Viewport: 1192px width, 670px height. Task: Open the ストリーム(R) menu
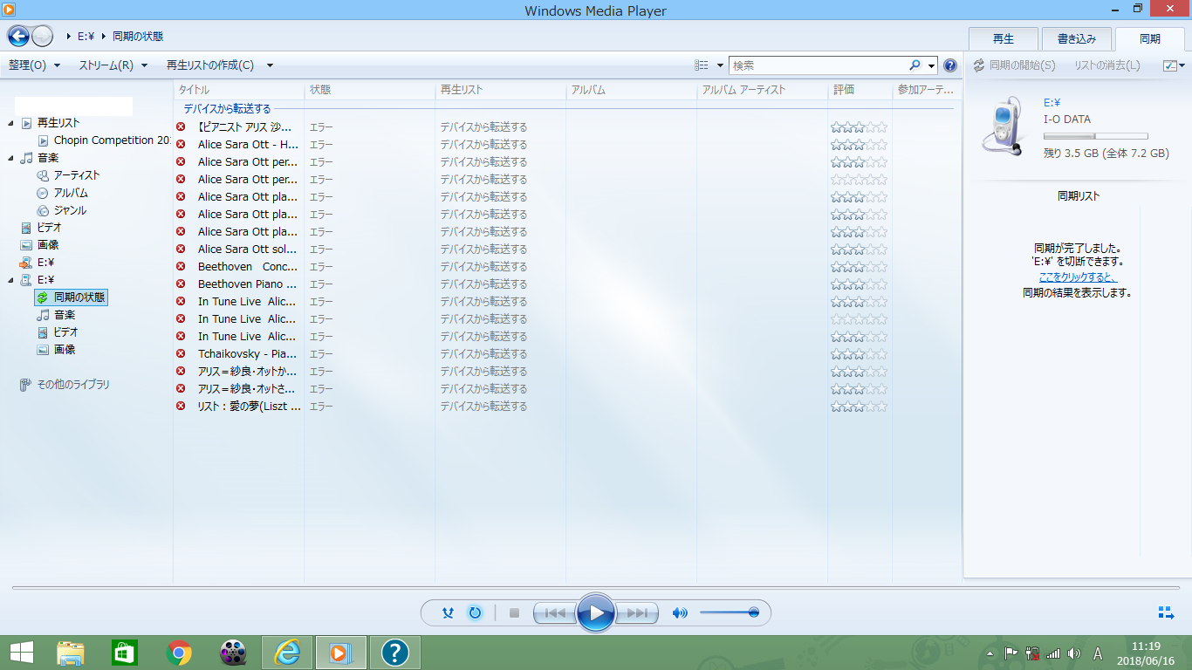coord(113,65)
